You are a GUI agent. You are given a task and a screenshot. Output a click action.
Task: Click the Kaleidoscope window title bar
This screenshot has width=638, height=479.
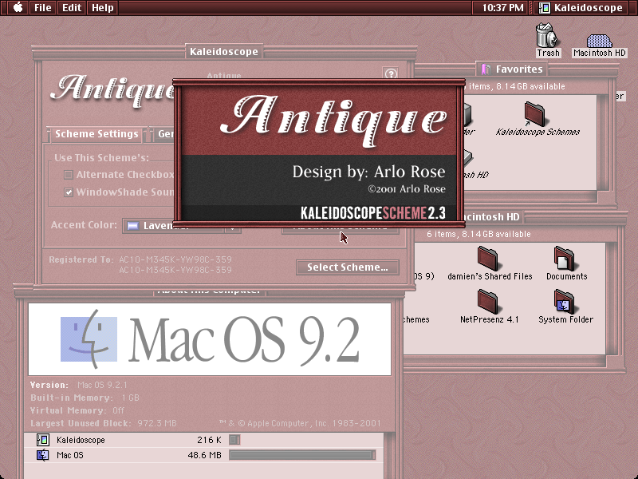(x=224, y=52)
